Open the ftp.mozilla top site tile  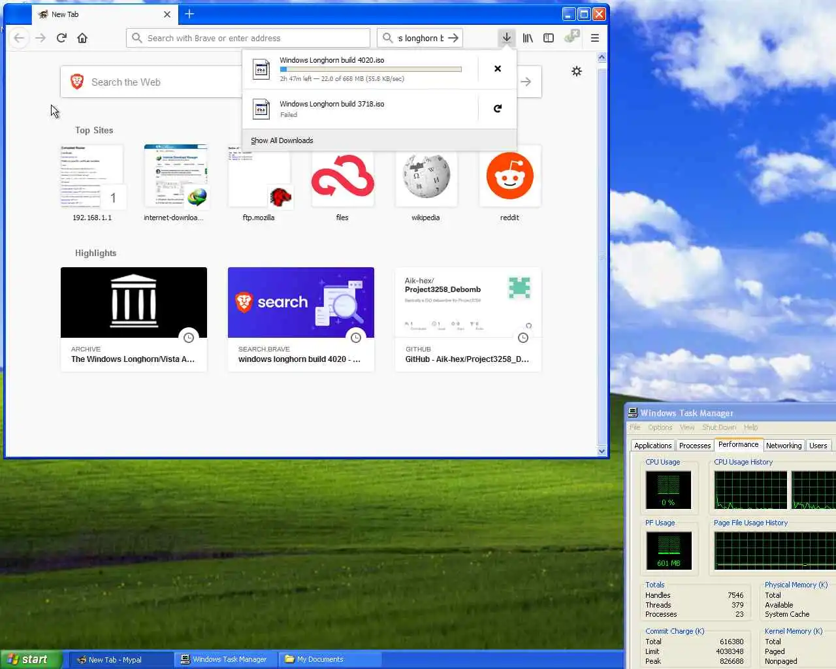coord(259,184)
